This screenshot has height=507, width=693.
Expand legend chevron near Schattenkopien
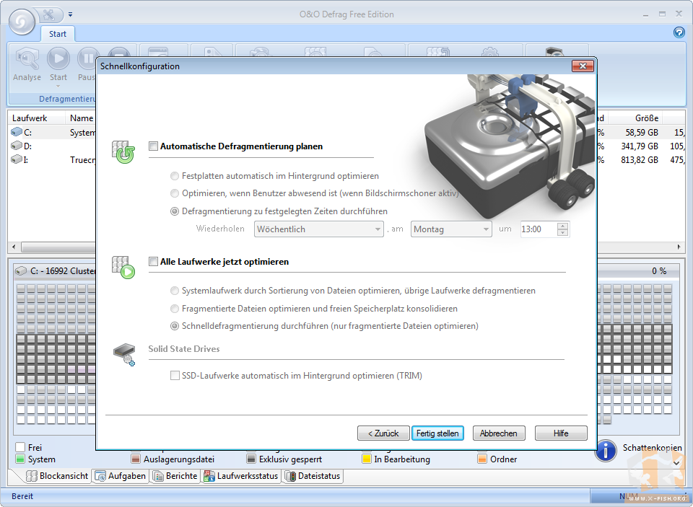676,463
